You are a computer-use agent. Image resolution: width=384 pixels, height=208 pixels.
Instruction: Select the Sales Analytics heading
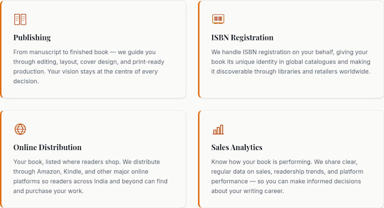237,147
